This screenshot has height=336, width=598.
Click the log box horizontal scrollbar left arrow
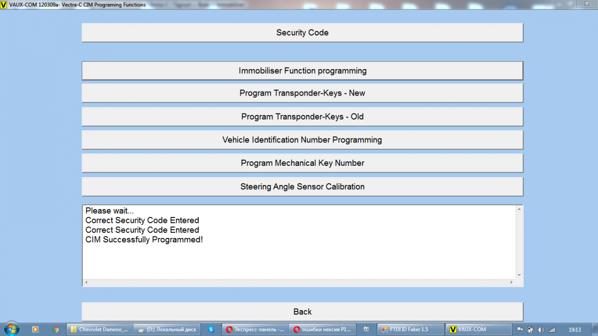point(86,282)
